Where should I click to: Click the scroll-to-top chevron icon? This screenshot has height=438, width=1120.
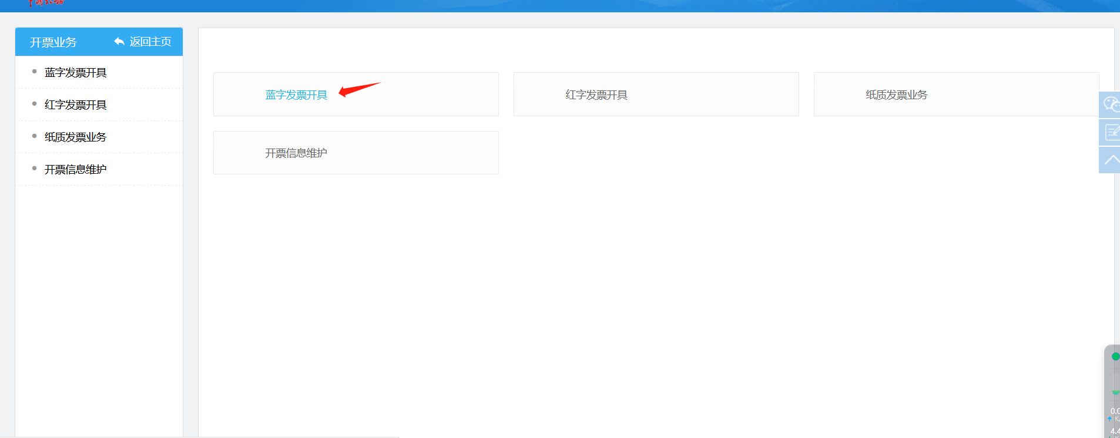(x=1111, y=160)
